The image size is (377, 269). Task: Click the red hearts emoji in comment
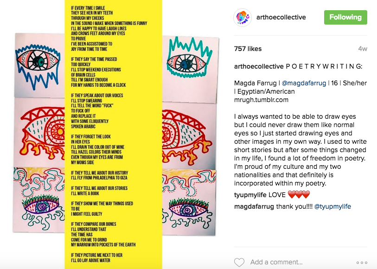(299, 194)
